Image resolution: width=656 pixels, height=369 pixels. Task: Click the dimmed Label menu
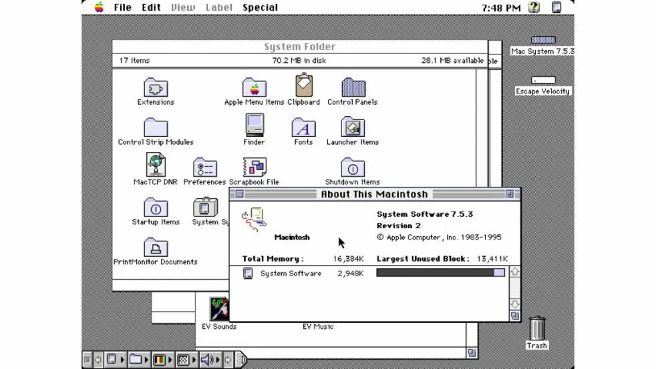click(x=219, y=7)
